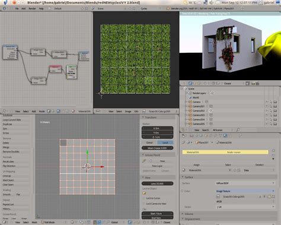
Task: Click the UV/Image editor type icon
Action: point(98,112)
